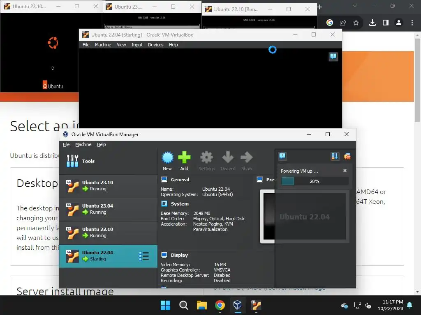This screenshot has width=421, height=315.
Task: Open Help menu in VirtualBox Manager
Action: coord(102,144)
